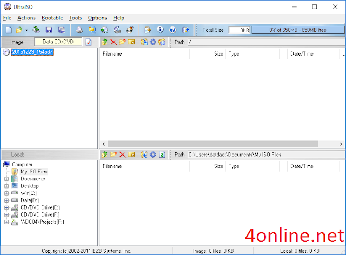The width and height of the screenshot is (346, 255).
Task: Expand the CD/DVD Drive(F:) node
Action: point(6,215)
